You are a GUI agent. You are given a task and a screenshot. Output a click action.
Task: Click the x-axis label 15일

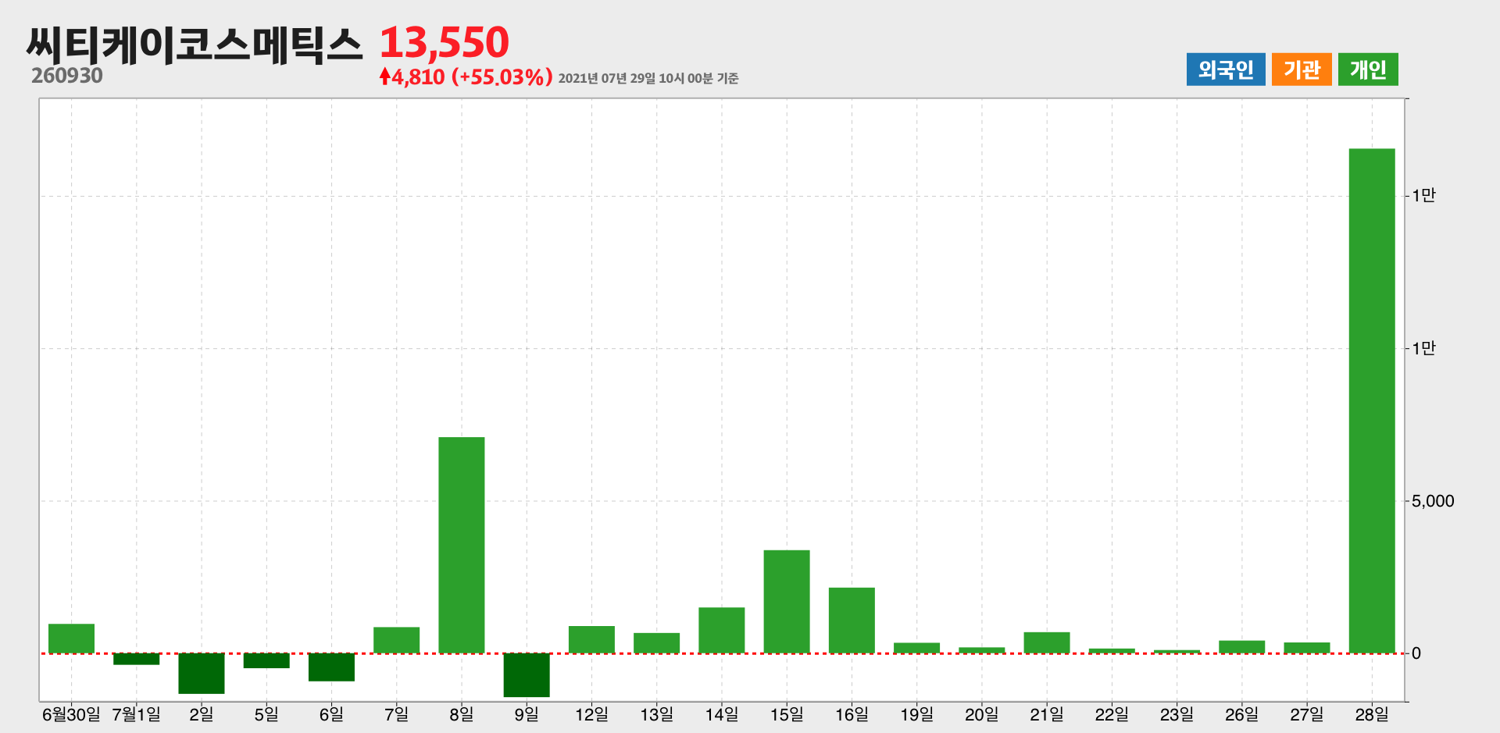787,714
